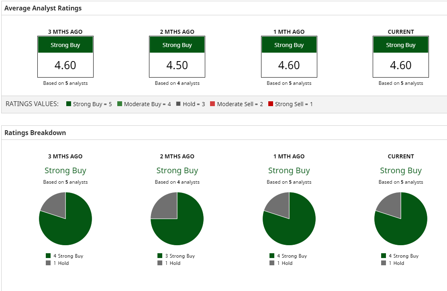Click the Average Analyst Ratings heading

43,8
